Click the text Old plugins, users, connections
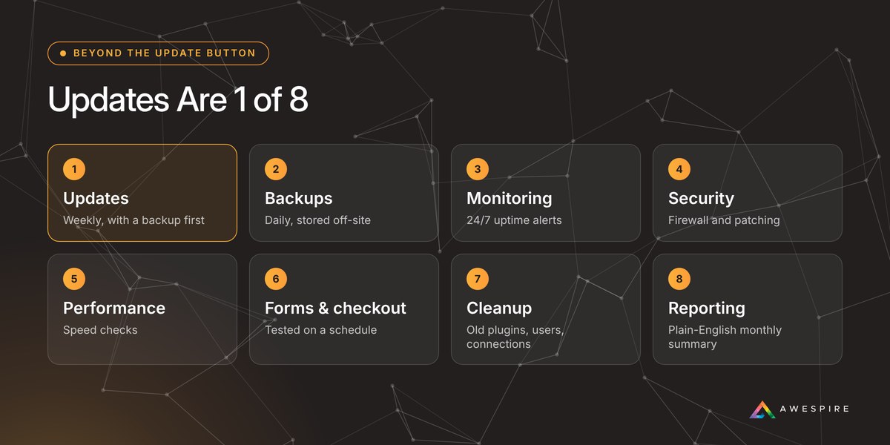The image size is (890, 445). pos(515,337)
